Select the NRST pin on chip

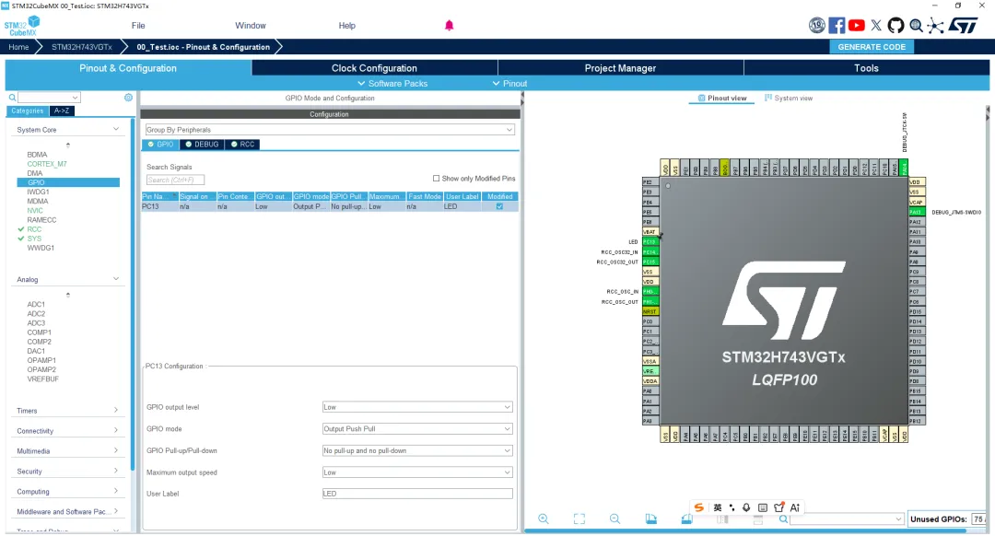(x=650, y=311)
